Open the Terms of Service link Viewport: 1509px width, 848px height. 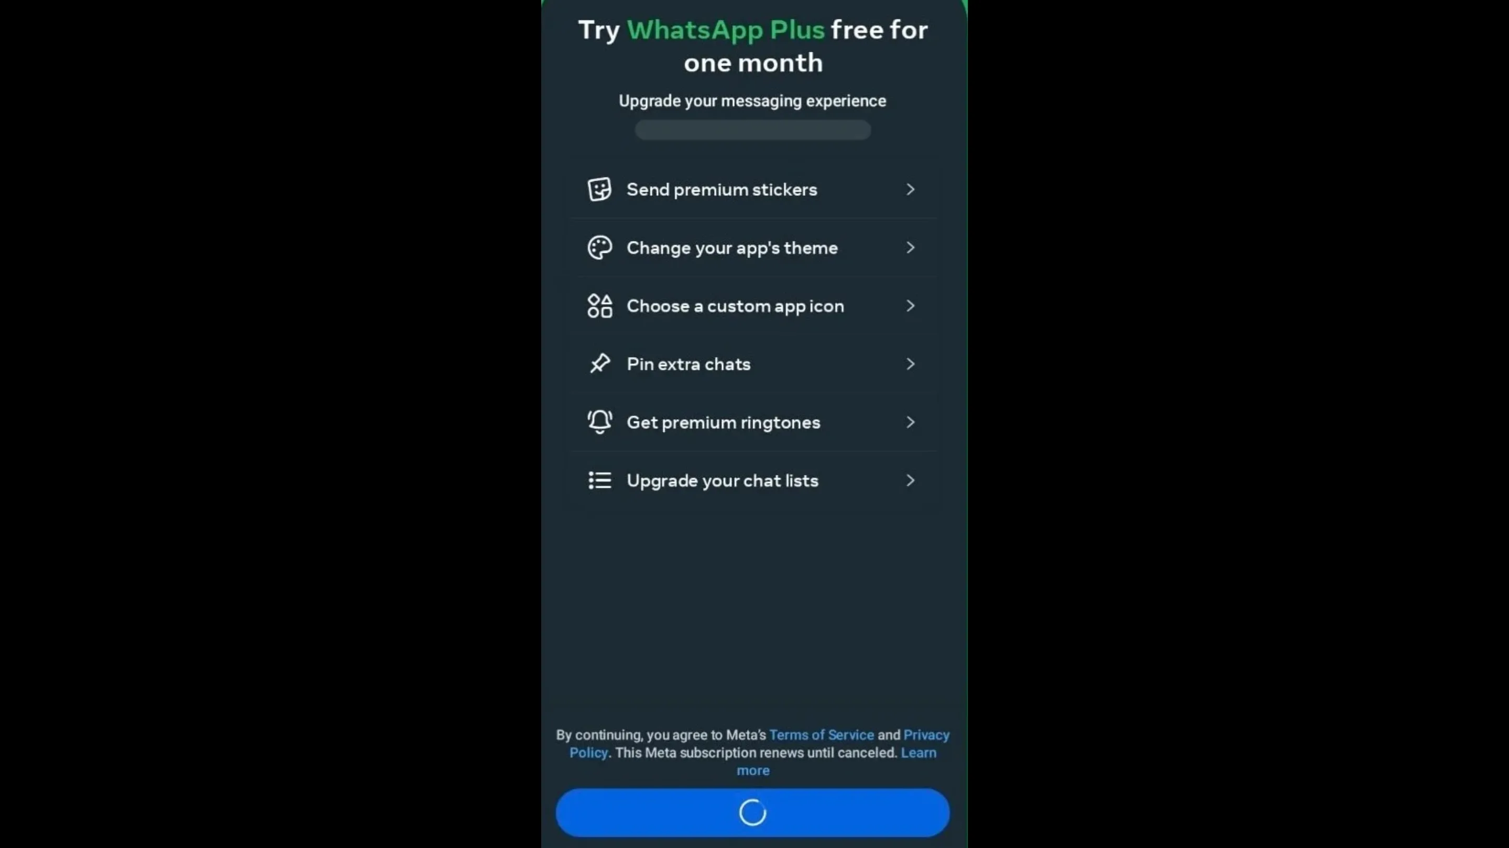pos(821,735)
